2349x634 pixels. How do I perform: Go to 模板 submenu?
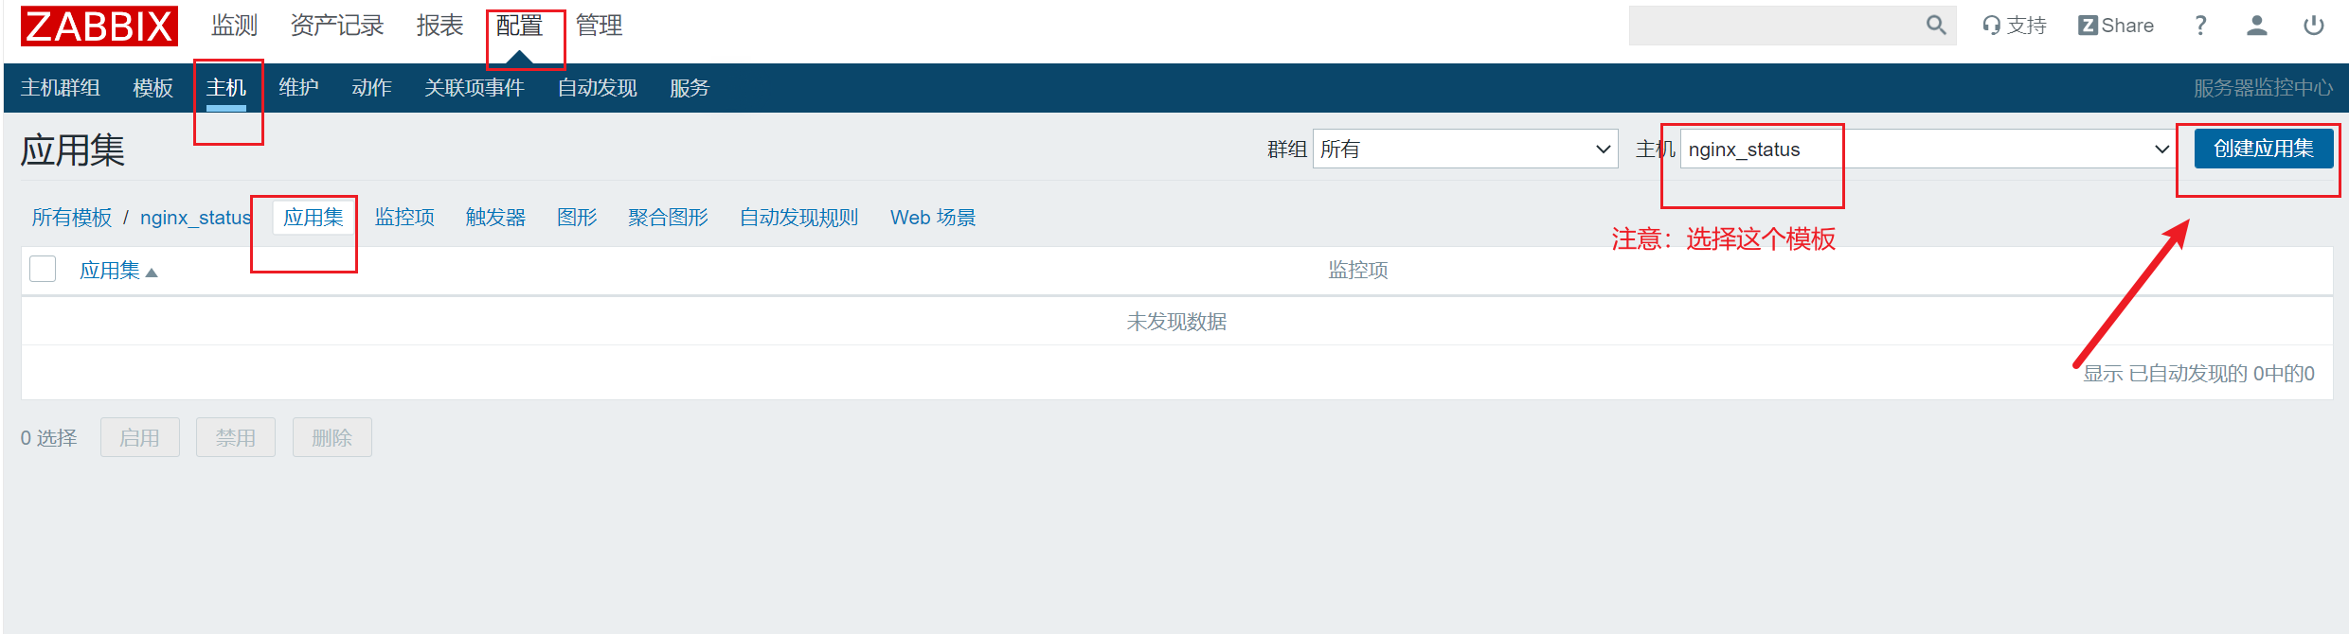153,88
